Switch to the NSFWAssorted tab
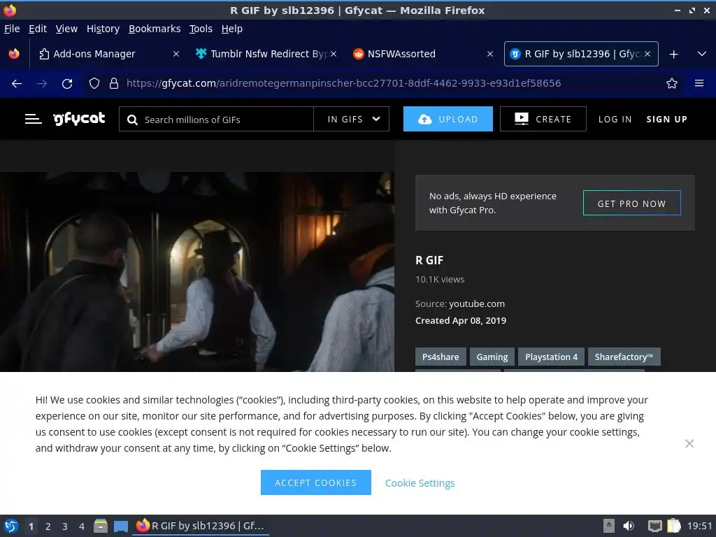Viewport: 716px width, 537px height. (x=422, y=54)
